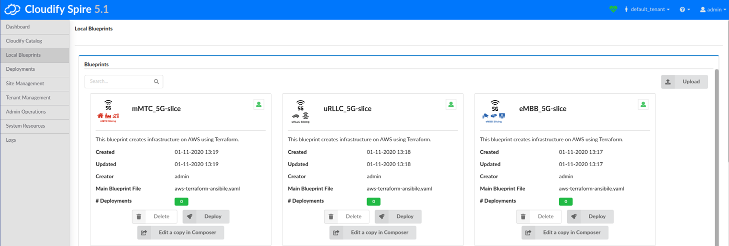Image resolution: width=729 pixels, height=246 pixels.
Task: Open Logs in the sidebar
Action: coord(34,140)
